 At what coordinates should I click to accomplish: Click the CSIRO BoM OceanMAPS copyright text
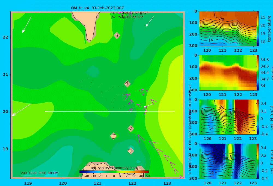coord(190,129)
